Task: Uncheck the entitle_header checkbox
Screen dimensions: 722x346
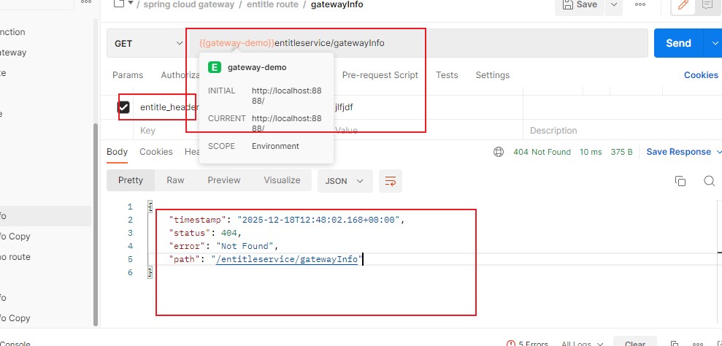Action: point(123,107)
